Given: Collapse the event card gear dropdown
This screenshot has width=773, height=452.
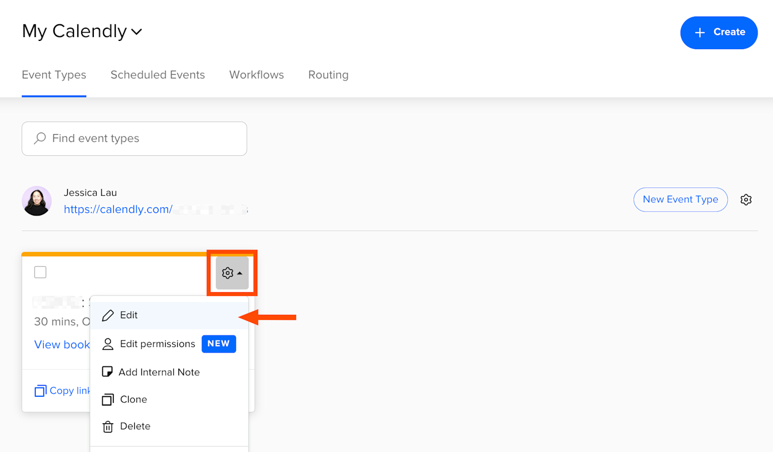Looking at the screenshot, I should pos(232,273).
